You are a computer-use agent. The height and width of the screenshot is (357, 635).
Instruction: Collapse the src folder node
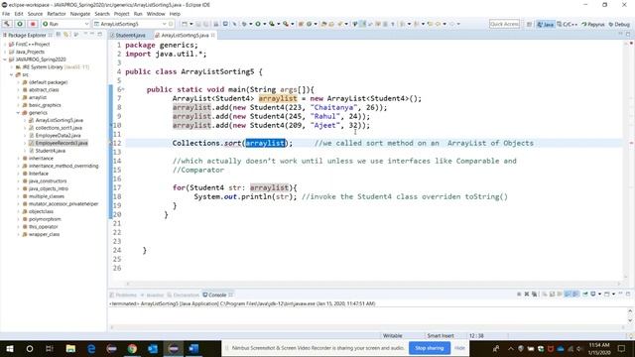(11, 75)
